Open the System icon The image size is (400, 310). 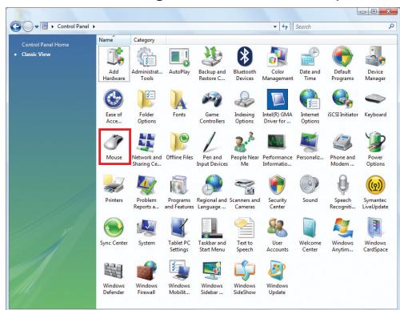(x=146, y=231)
